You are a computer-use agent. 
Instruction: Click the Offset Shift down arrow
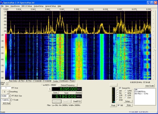pos(7,84)
